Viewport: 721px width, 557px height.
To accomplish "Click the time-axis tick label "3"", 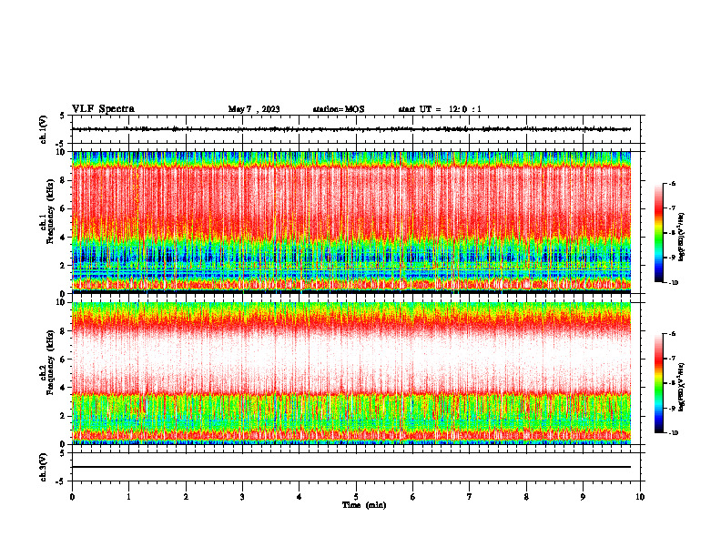I will [242, 497].
